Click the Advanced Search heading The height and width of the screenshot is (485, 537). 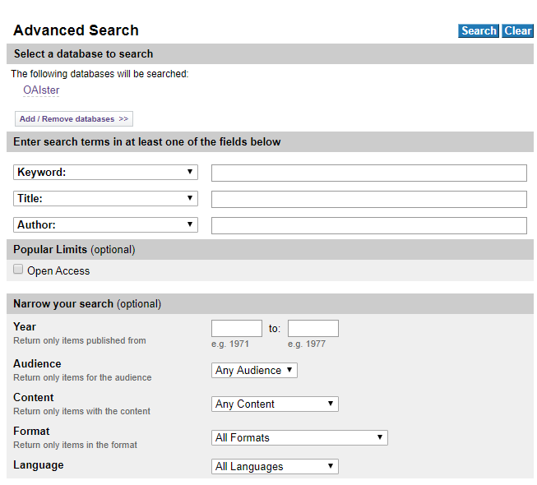pyautogui.click(x=76, y=30)
